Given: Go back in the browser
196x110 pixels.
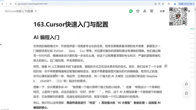Looking at the screenshot, I should coord(2,4).
